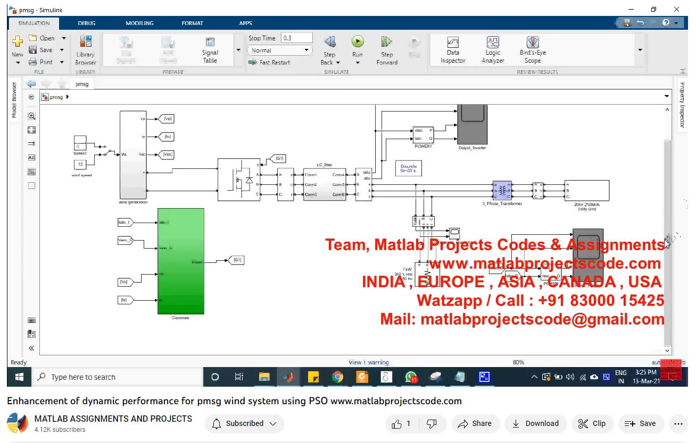Click the Download button

[x=535, y=423]
